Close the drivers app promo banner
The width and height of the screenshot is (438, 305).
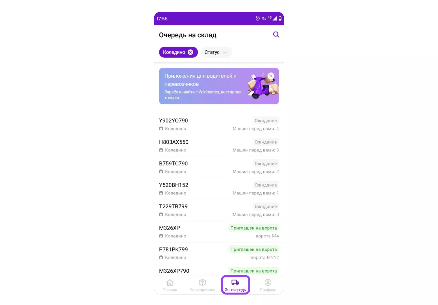point(271,76)
